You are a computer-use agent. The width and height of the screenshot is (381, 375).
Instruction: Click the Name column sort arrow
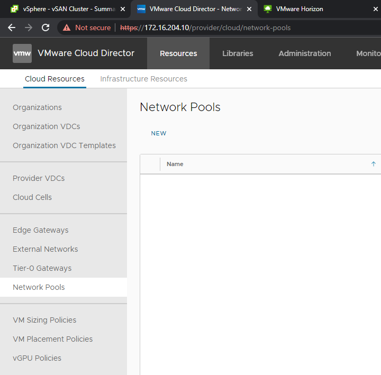[374, 164]
